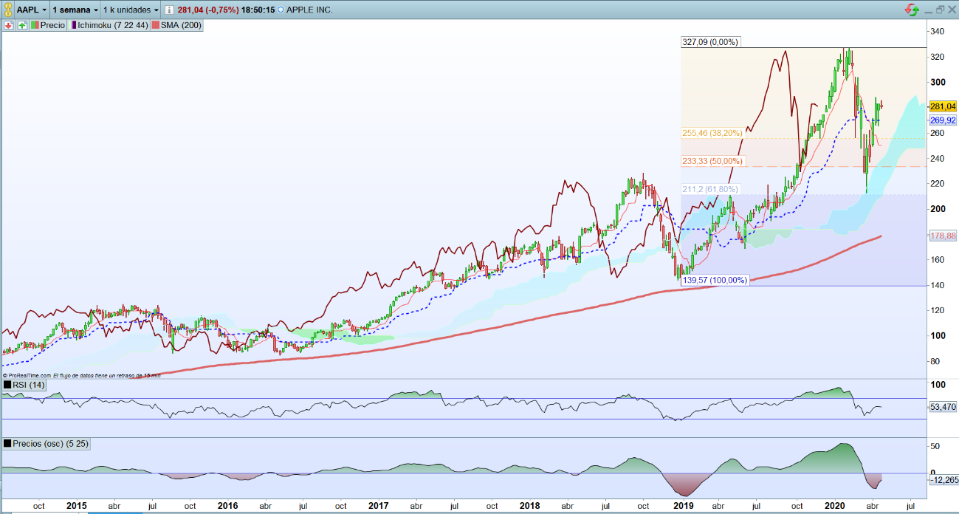Click the 2016 year label on time axis

click(x=227, y=506)
